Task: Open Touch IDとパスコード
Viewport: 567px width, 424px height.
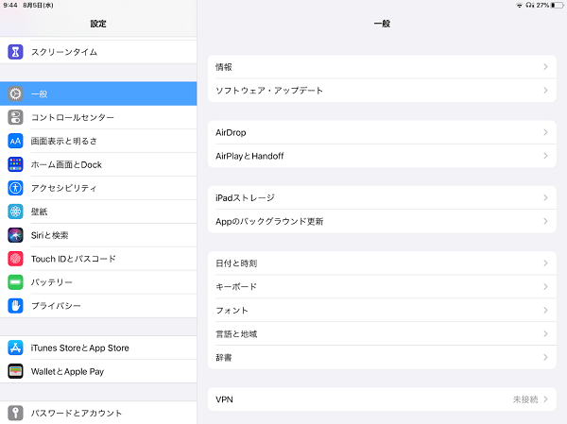Action: [x=98, y=259]
